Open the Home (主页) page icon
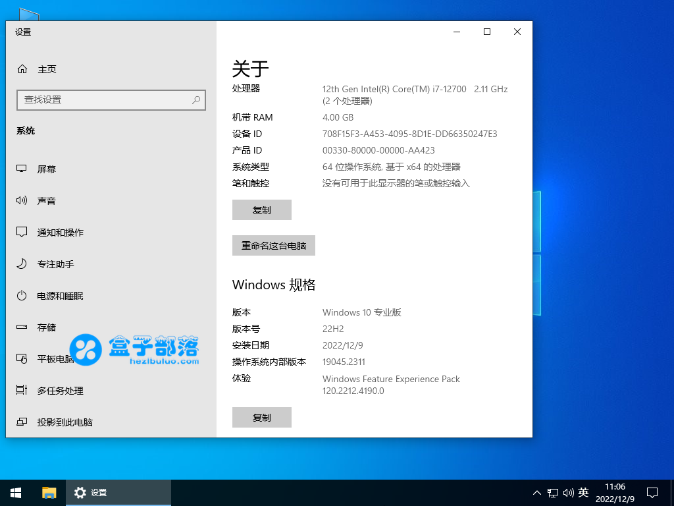Viewport: 674px width, 506px height. tap(22, 69)
